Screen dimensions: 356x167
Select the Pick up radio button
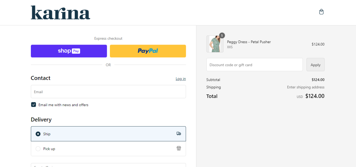click(38, 149)
